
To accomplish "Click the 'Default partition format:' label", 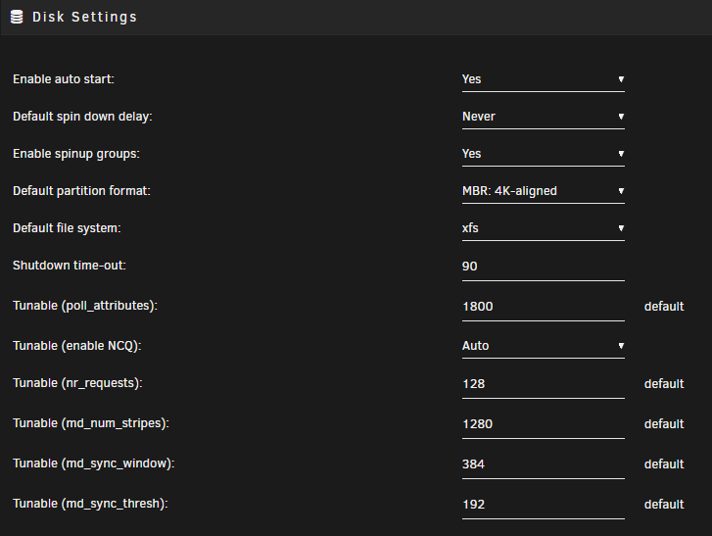I will (81, 191).
